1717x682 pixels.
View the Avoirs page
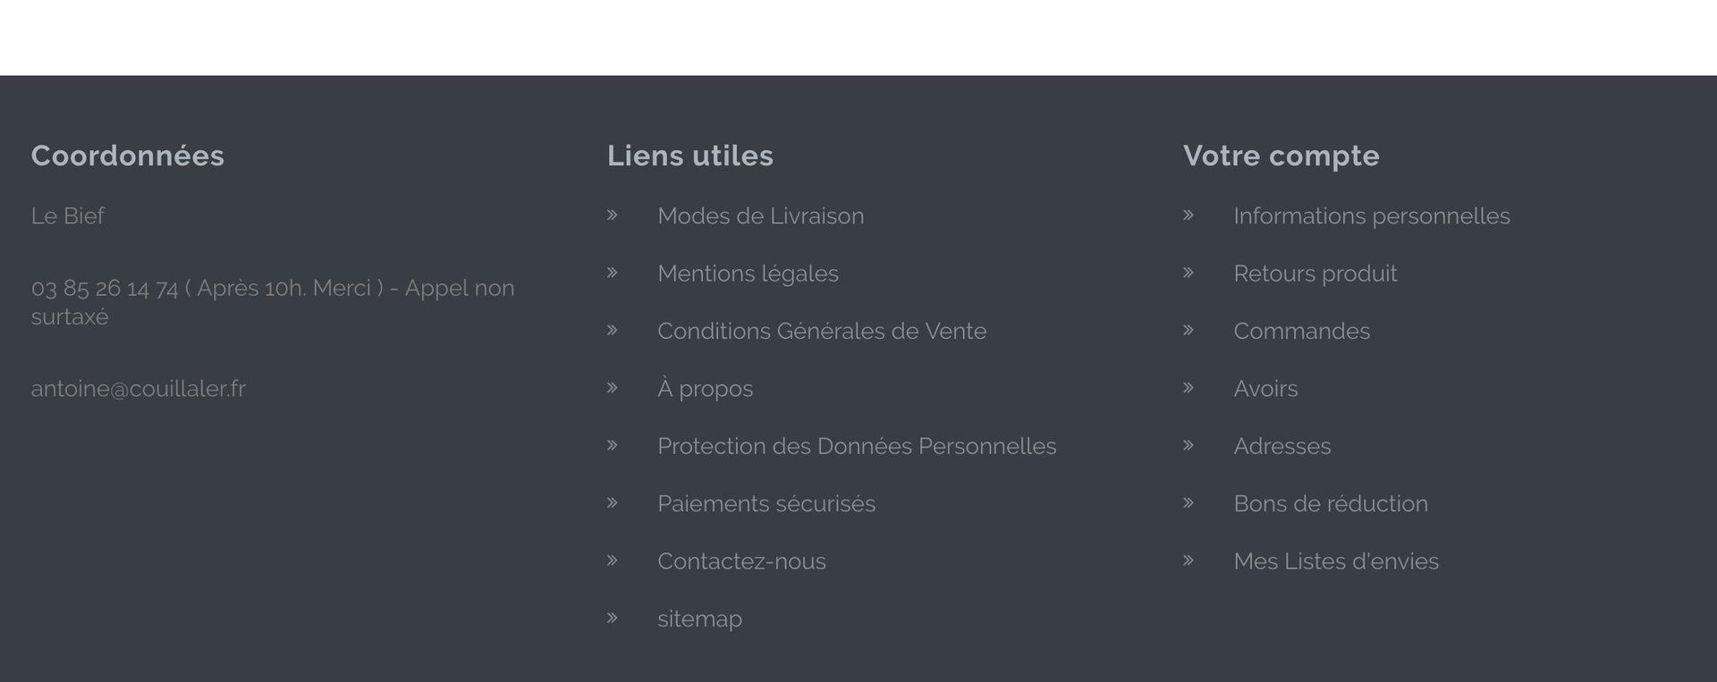pos(1265,389)
